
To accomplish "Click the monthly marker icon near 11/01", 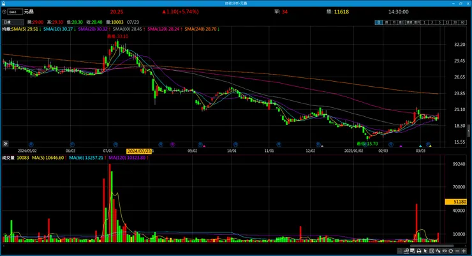I will coord(279,144).
